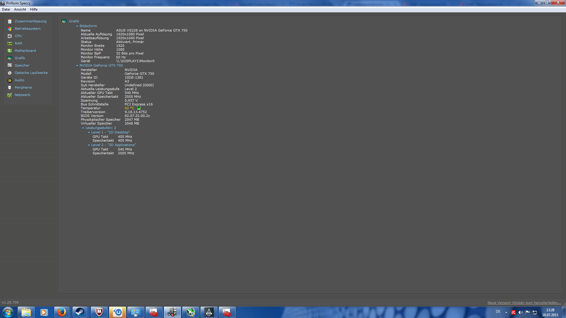Open Steam from the taskbar
The image size is (566, 318).
(80, 312)
